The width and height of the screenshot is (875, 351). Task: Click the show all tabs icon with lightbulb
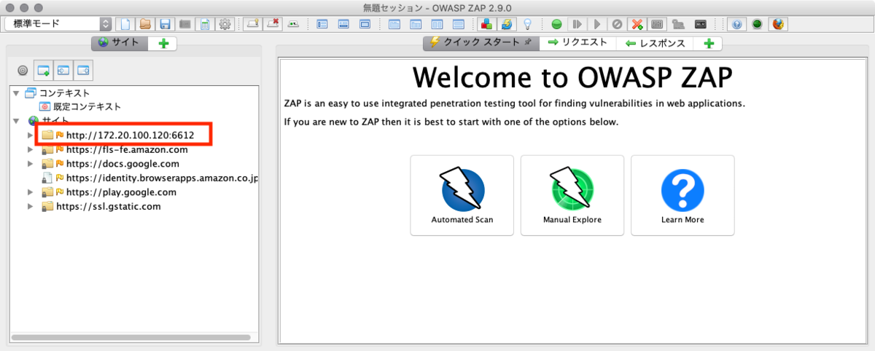(252, 24)
